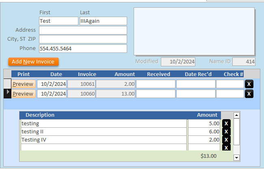Delete invoice 10060 with its X button
The height and width of the screenshot is (170, 264).
point(249,94)
